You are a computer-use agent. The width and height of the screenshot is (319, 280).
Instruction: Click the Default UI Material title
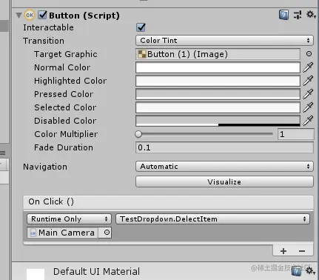(96, 272)
